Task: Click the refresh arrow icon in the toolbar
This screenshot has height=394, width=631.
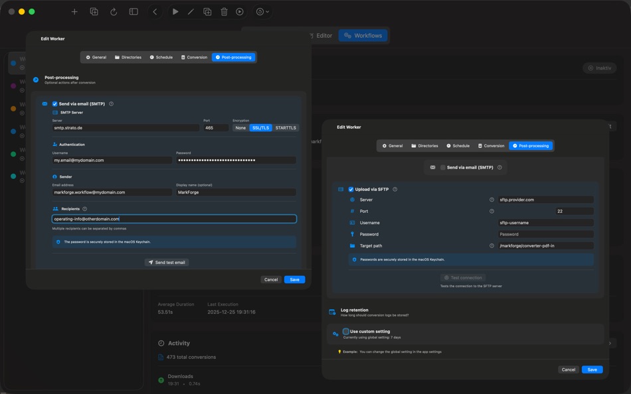Action: [x=114, y=12]
